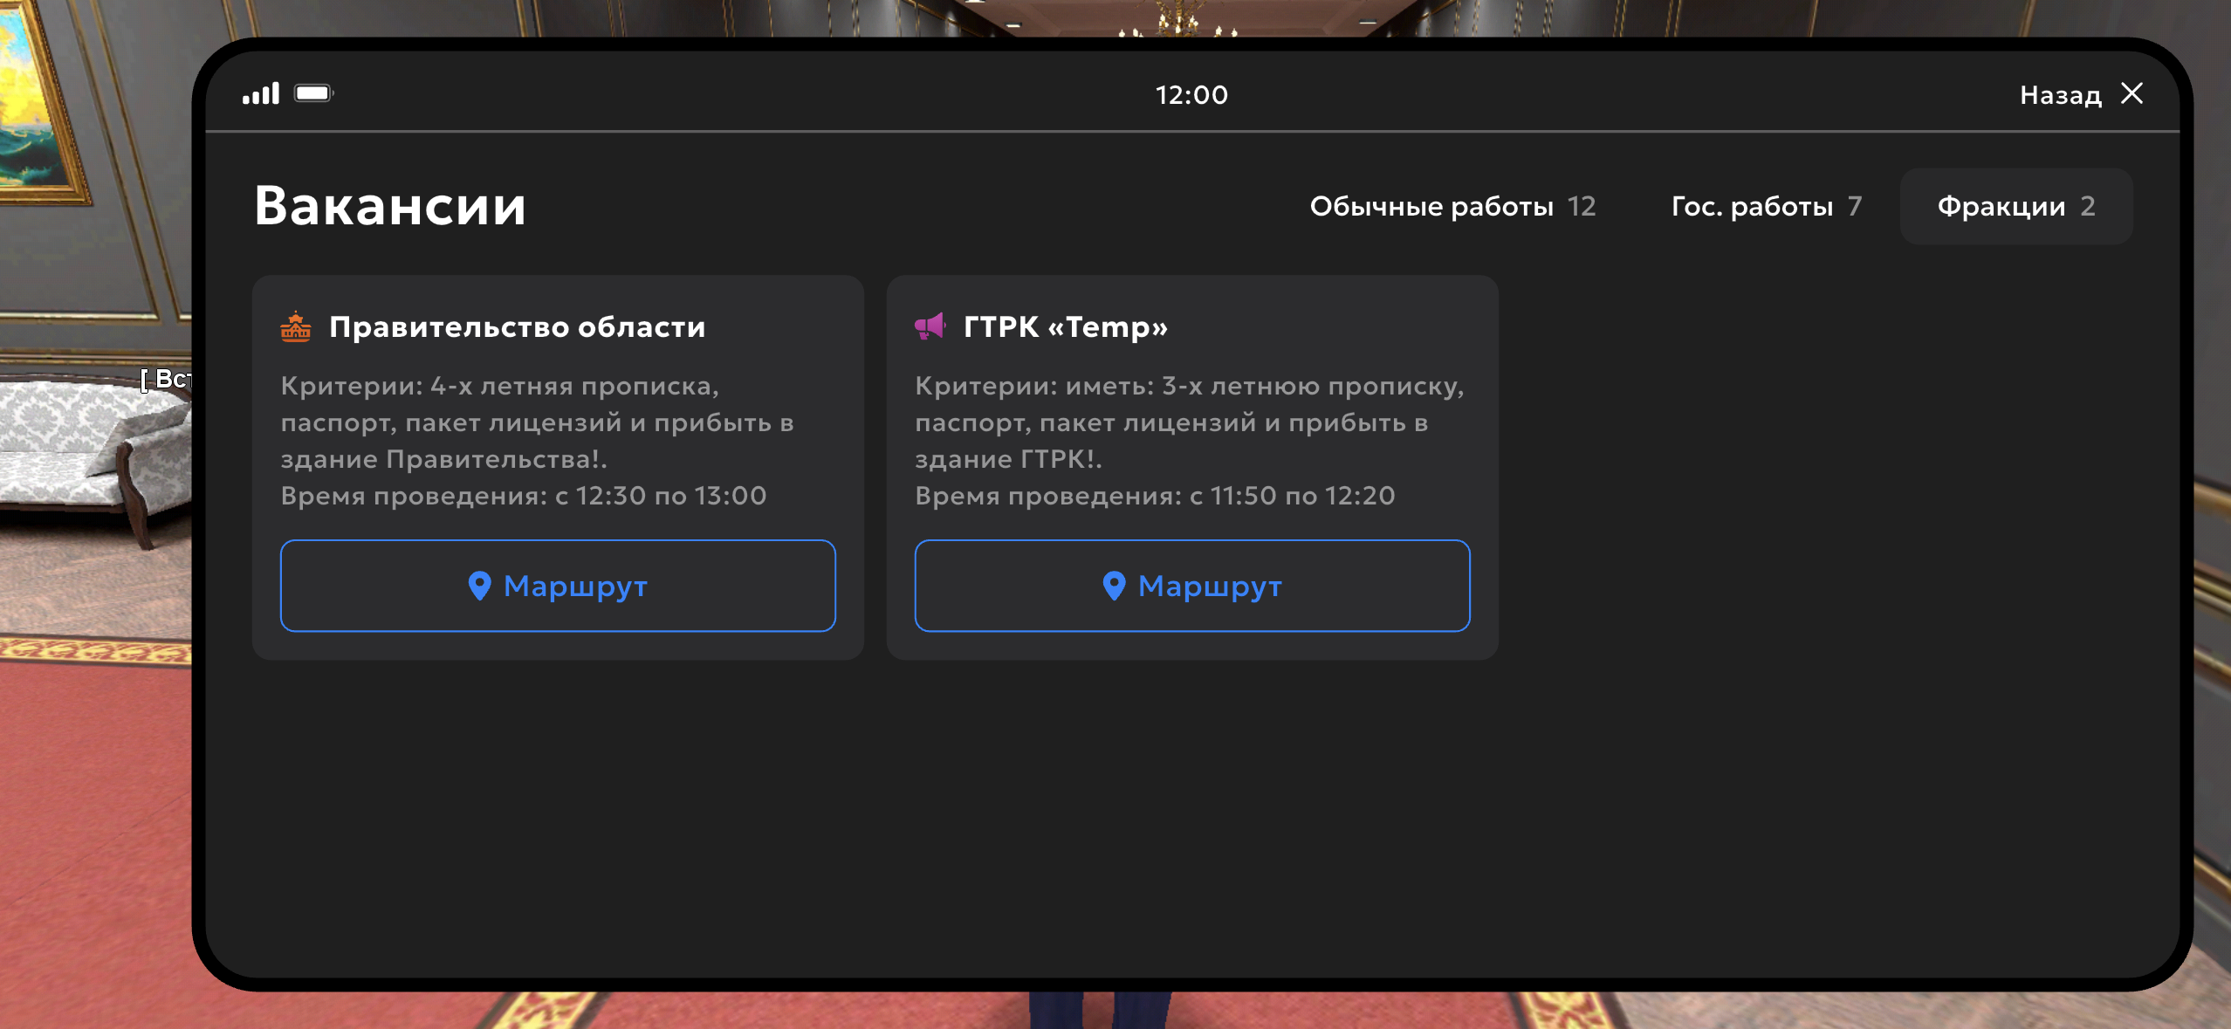The height and width of the screenshot is (1029, 2231).
Task: Open the Гос. работы tab
Action: point(1766,206)
